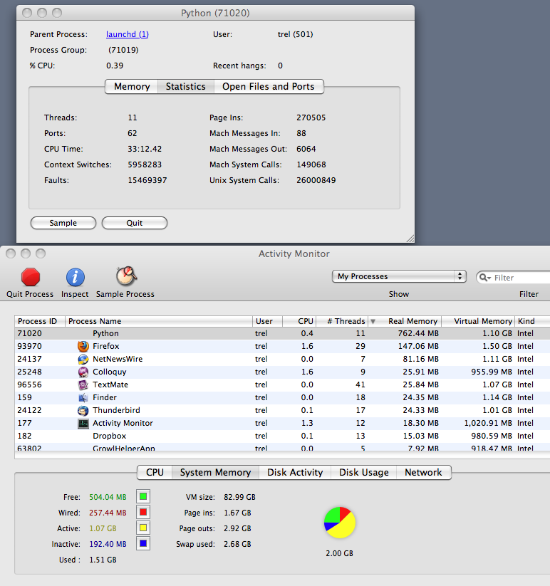Open the Open Files and Ports tab
550x586 pixels.
[268, 86]
